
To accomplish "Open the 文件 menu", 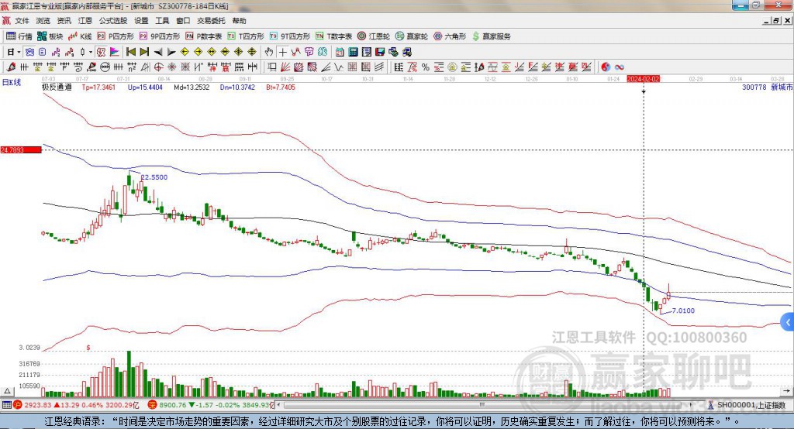I will tap(22, 21).
